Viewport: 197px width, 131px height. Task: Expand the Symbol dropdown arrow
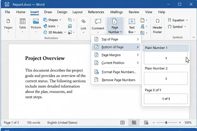coord(185,27)
